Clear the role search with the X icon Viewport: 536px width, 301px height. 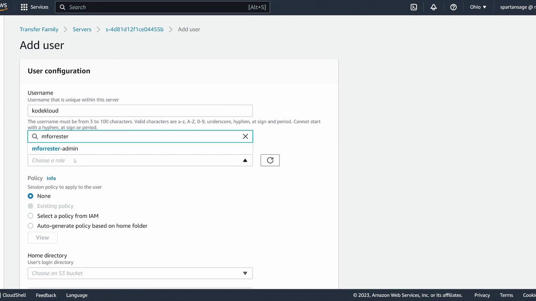(x=245, y=136)
